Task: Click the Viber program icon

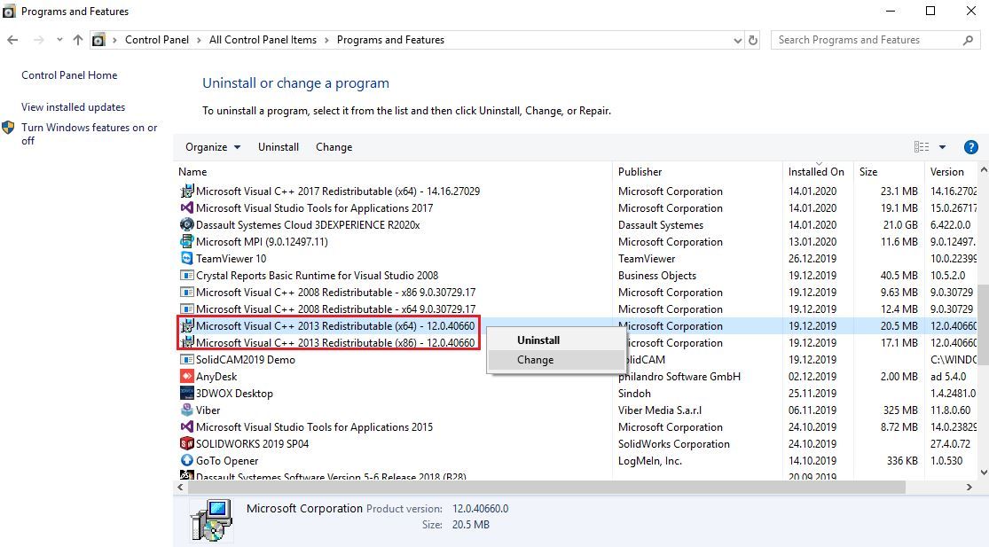Action: pos(186,410)
